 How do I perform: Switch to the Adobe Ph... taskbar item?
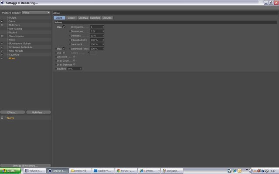pos(103,171)
